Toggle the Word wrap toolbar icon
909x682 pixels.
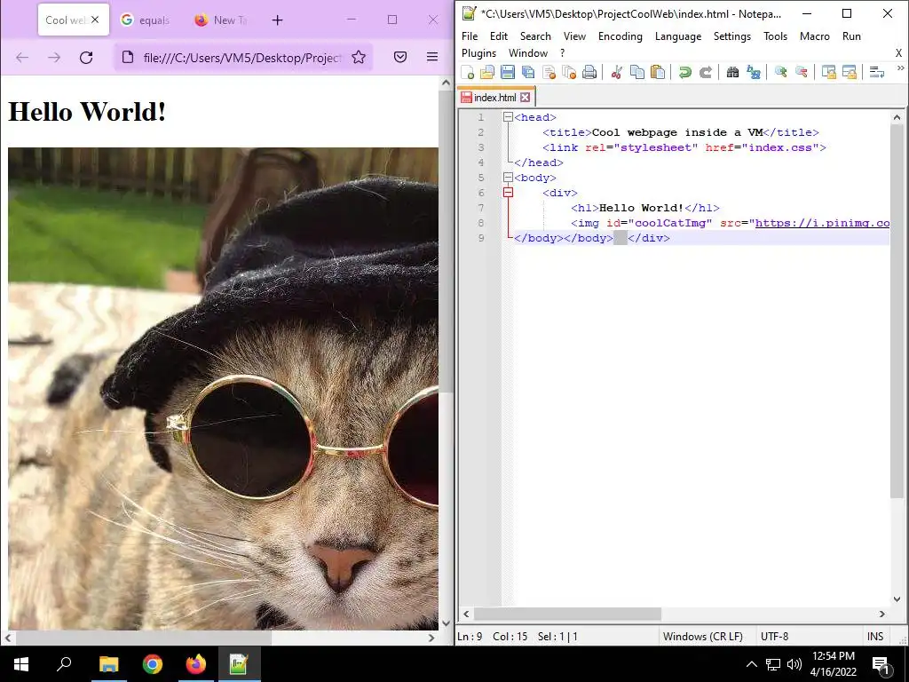[x=876, y=72]
